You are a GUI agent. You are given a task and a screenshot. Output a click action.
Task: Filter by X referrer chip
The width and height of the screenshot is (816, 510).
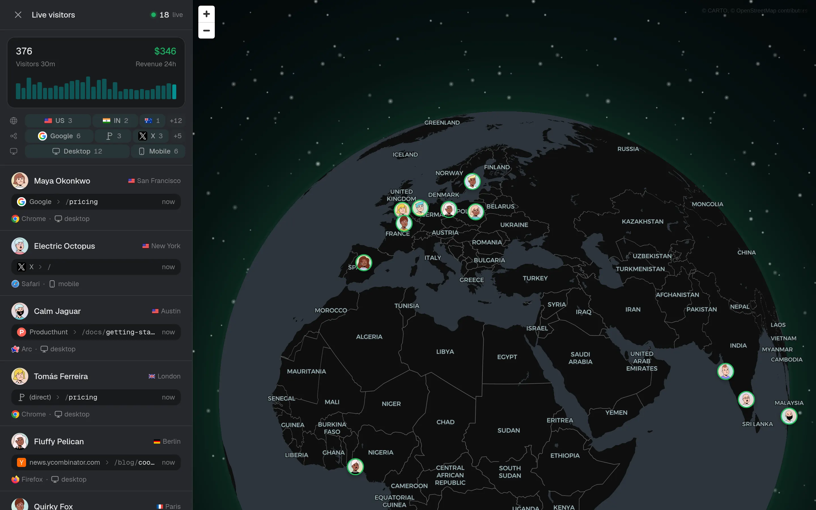tap(151, 136)
